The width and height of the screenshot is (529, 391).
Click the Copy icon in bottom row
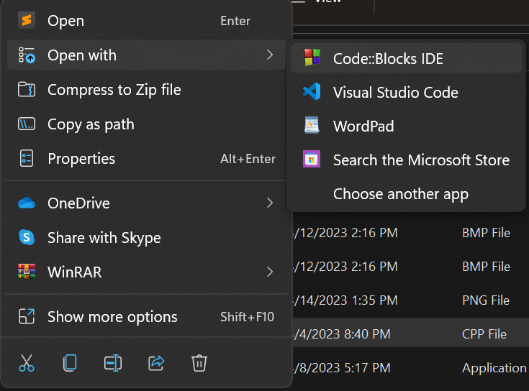coord(70,363)
